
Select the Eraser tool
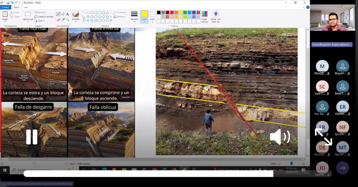[58, 20]
